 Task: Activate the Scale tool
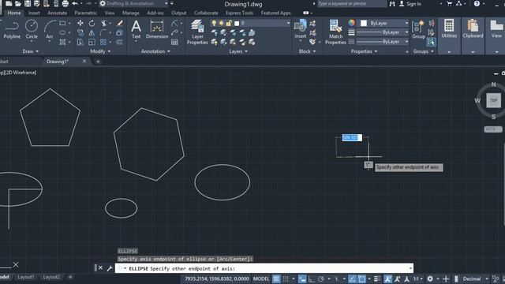click(x=92, y=42)
